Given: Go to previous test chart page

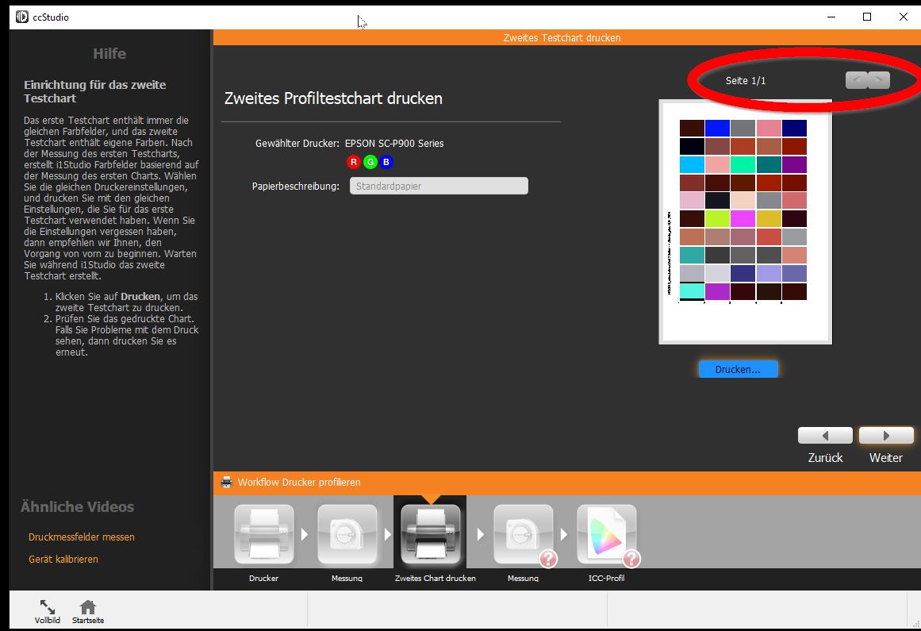Looking at the screenshot, I should pos(857,80).
